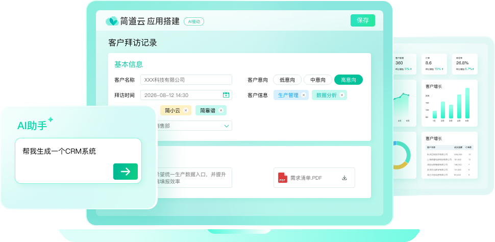The image size is (495, 242).
Task: Click the 生产管理 tag label
Action: pyautogui.click(x=288, y=95)
